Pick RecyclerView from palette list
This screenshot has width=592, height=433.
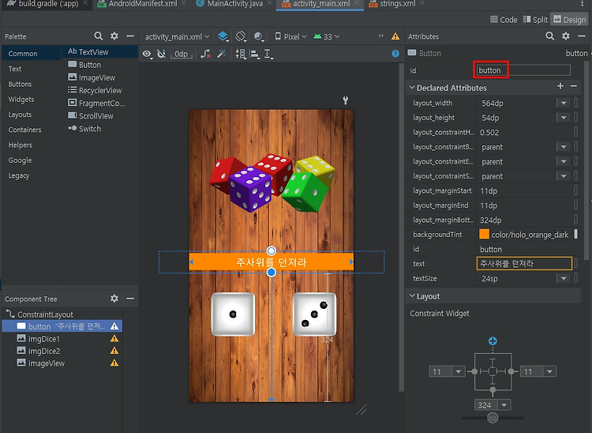pos(95,90)
